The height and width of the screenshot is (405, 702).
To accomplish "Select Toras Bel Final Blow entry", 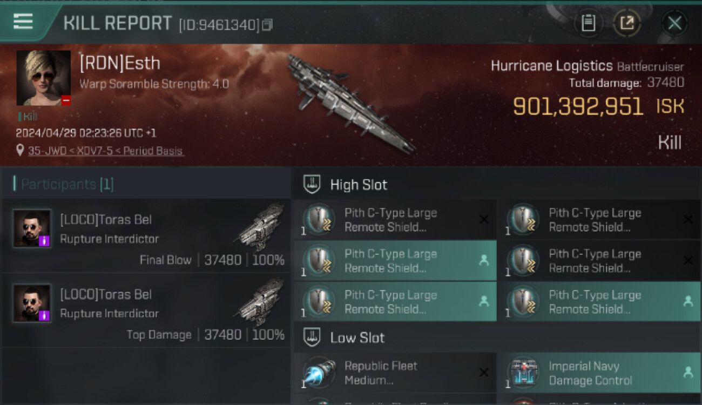I will click(x=146, y=236).
